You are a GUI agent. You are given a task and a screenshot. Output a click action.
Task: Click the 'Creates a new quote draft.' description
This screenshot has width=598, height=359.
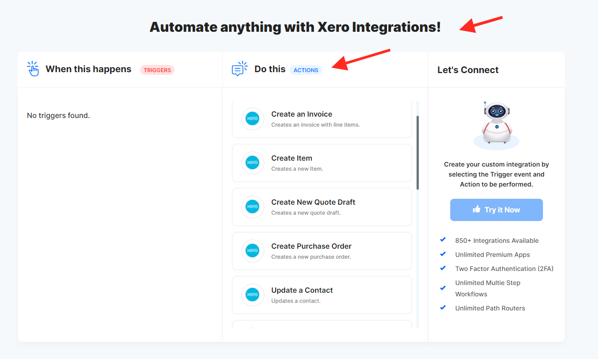point(306,213)
